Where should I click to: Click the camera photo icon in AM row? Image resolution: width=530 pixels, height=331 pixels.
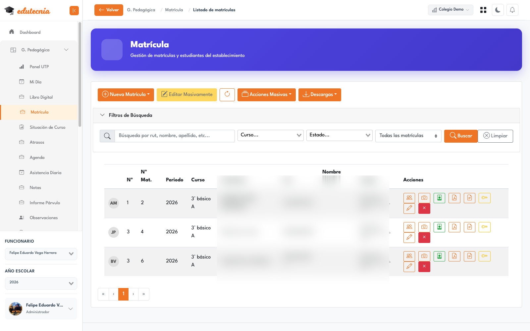[x=424, y=198]
